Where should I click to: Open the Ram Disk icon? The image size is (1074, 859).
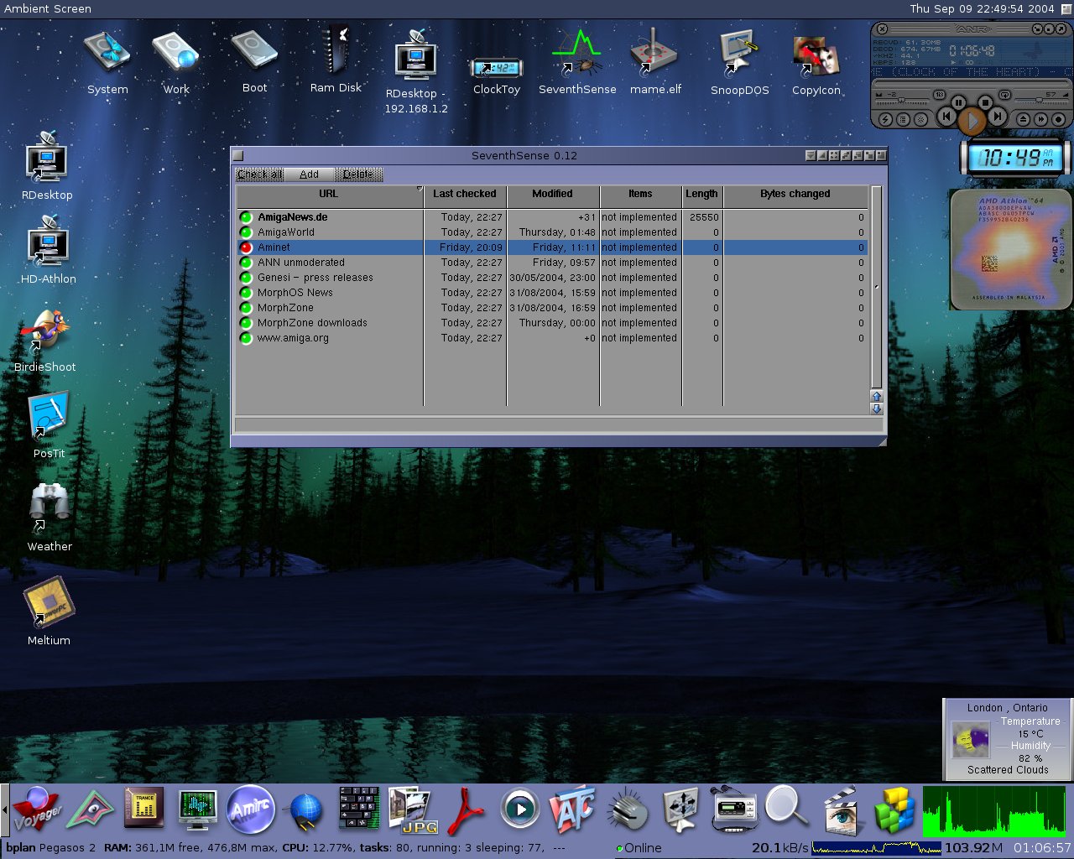coord(336,59)
